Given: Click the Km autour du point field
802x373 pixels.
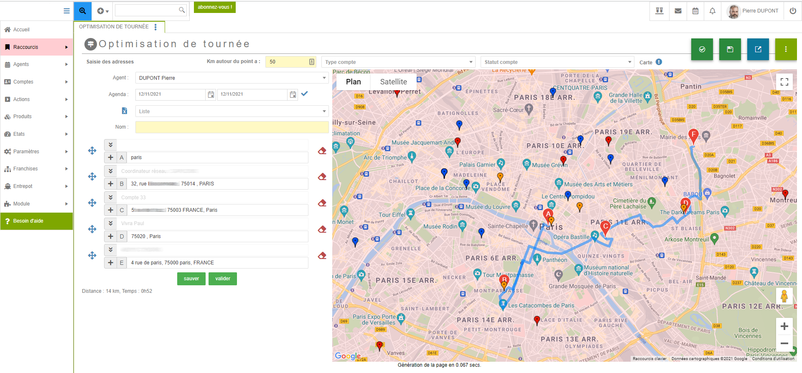Looking at the screenshot, I should [x=291, y=62].
